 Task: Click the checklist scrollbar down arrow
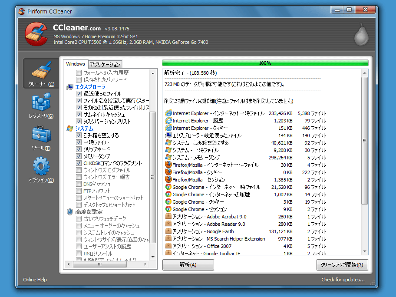[153, 257]
